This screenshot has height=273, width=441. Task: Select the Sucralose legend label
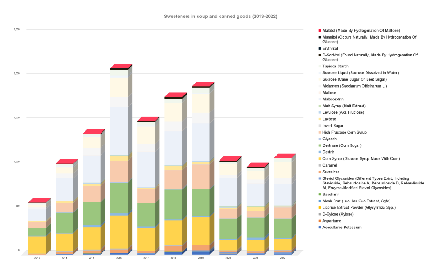pyautogui.click(x=332, y=172)
